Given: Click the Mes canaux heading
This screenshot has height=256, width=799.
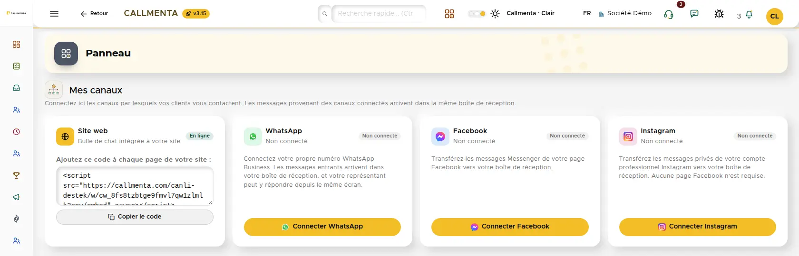Looking at the screenshot, I should click(96, 90).
